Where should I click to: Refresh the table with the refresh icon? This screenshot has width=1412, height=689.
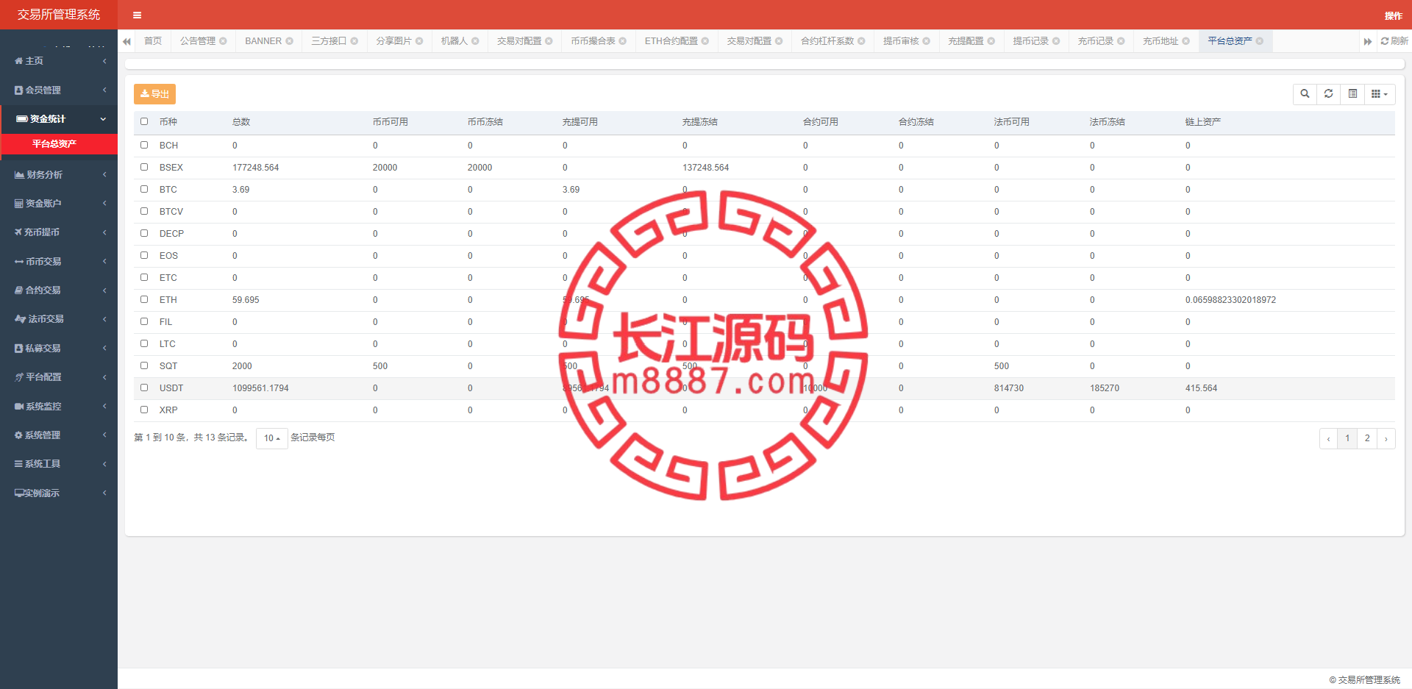point(1328,93)
